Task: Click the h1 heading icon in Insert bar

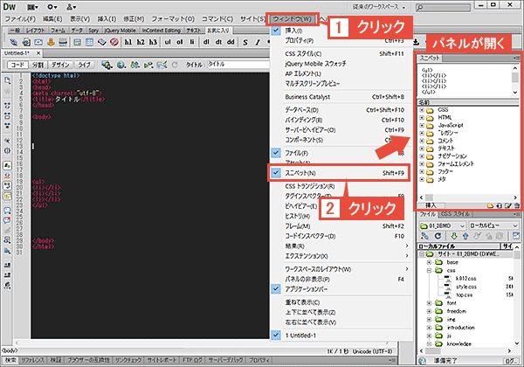Action: pos(128,42)
